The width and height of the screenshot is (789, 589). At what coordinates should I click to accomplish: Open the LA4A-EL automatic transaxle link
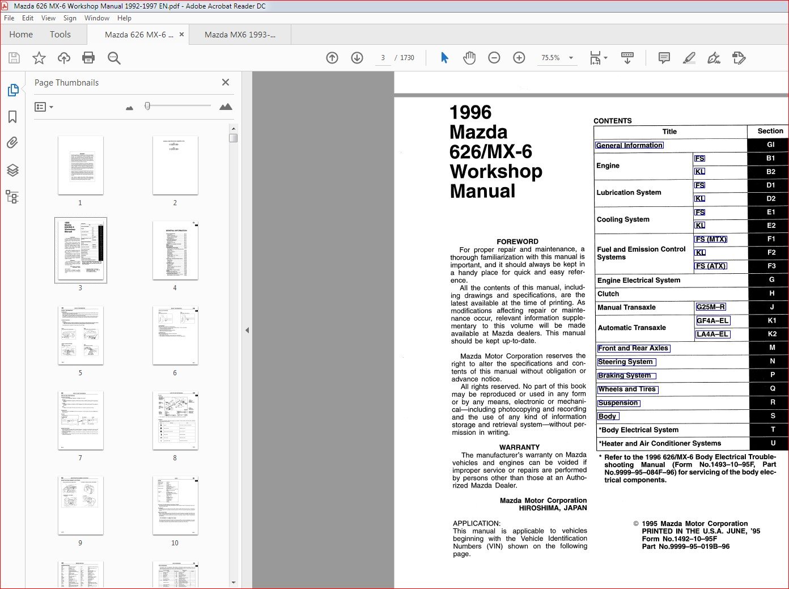[712, 334]
